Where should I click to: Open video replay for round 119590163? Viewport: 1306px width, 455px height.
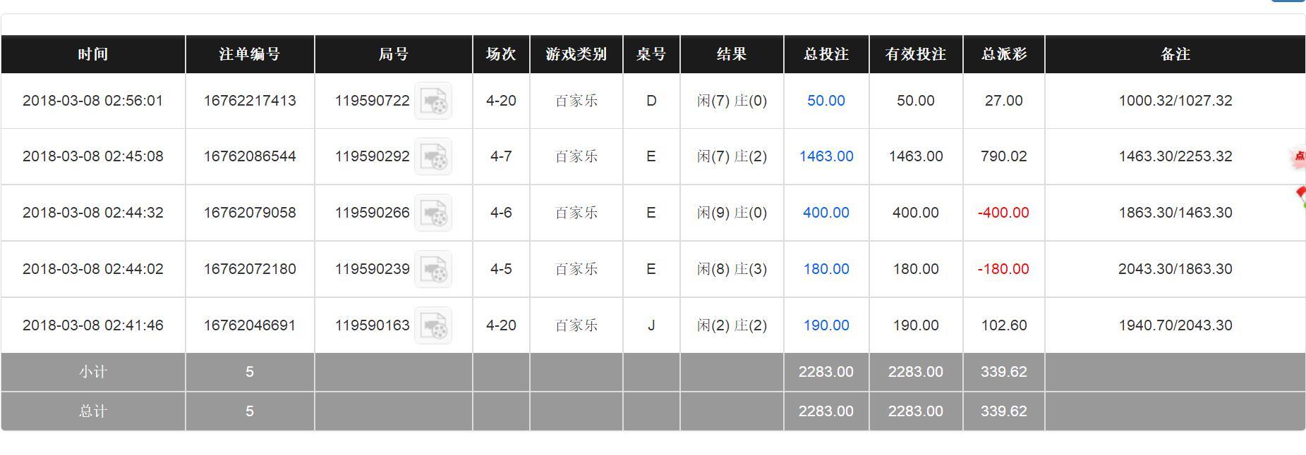coord(433,326)
